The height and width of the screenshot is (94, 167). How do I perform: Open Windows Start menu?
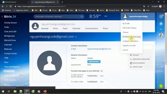point(3,91)
